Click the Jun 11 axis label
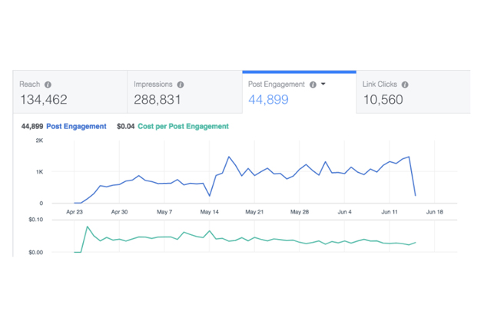The height and width of the screenshot is (328, 484). pos(390,212)
